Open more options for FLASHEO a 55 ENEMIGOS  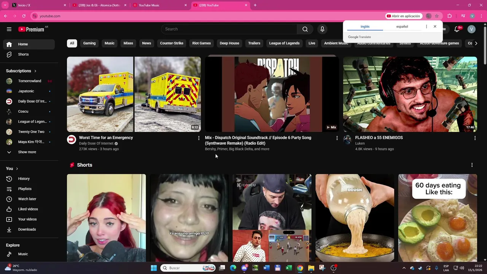pos(475,138)
